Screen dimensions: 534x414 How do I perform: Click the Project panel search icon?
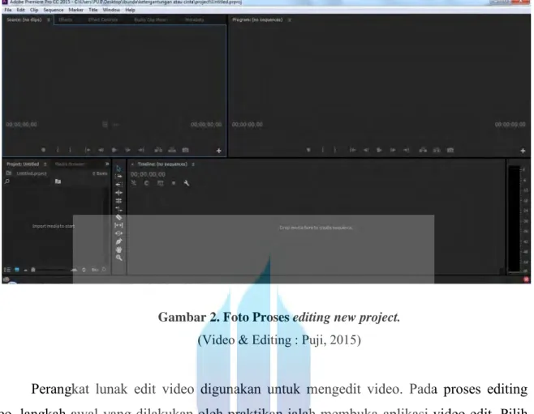[7, 181]
